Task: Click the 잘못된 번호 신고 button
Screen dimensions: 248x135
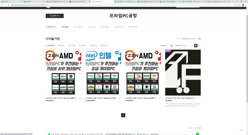Action: [142, 134]
